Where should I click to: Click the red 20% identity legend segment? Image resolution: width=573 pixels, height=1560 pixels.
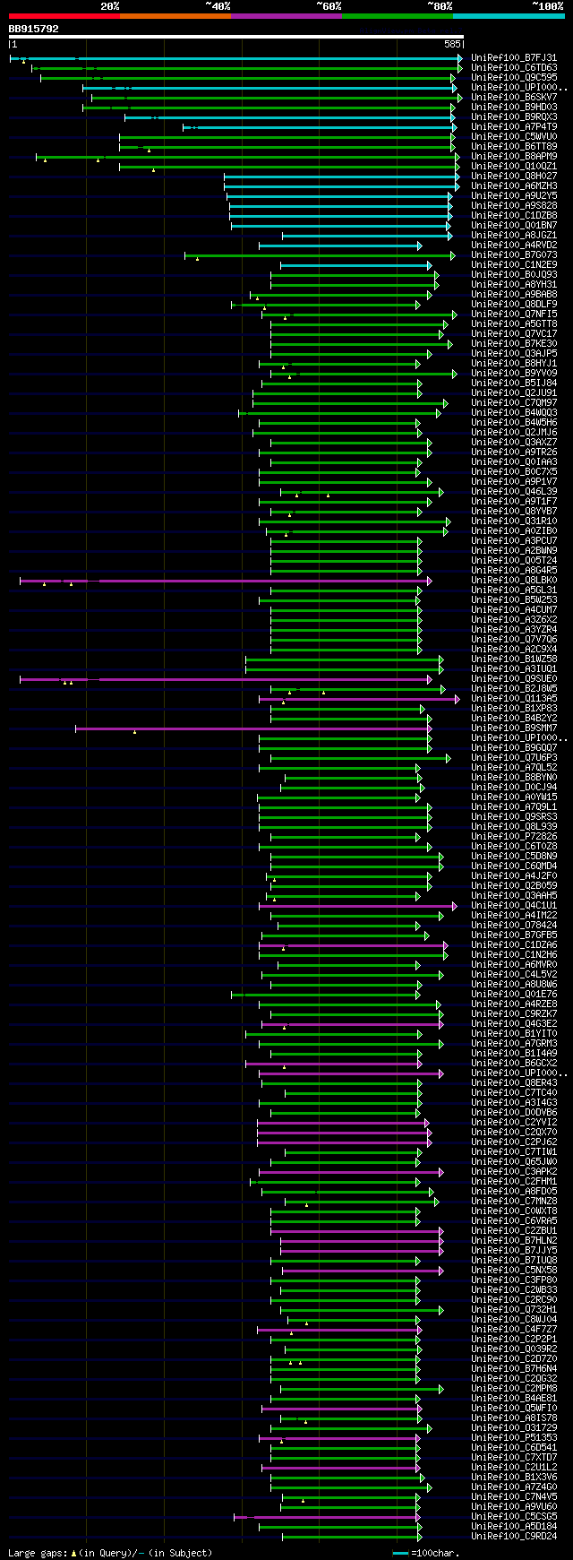64,16
